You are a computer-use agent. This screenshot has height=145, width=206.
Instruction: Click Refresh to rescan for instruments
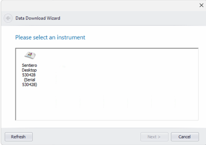pyautogui.click(x=19, y=137)
